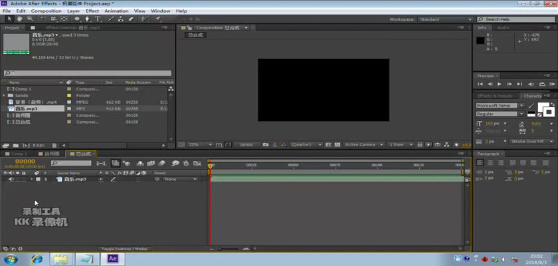Expand the Solids folder

tap(4, 96)
